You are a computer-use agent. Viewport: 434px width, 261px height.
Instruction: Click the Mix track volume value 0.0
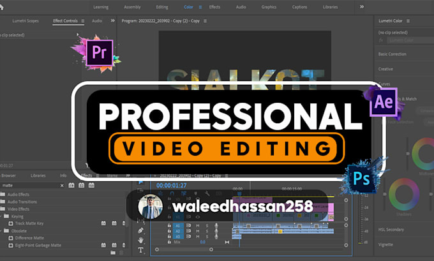click(x=202, y=242)
